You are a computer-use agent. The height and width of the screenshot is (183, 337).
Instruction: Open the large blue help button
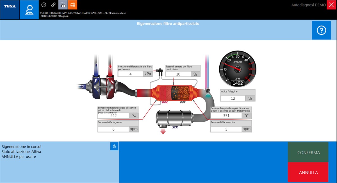[x=321, y=30]
